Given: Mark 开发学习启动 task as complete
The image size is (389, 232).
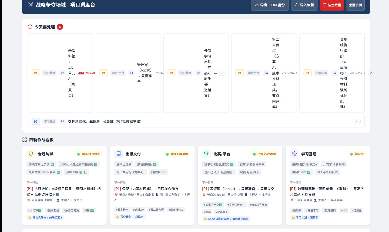Looking at the screenshot, I should pos(222,73).
